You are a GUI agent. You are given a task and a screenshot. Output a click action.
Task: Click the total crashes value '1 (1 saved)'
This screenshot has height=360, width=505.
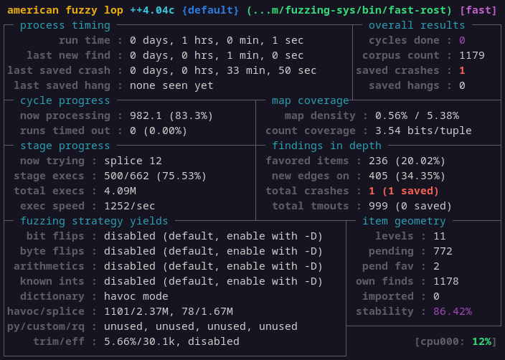[404, 191]
